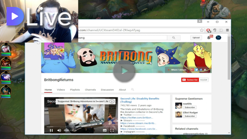Screen dimensions: 247x139
Task: Open the Facebook icon on channel banner
Action: tap(201, 69)
